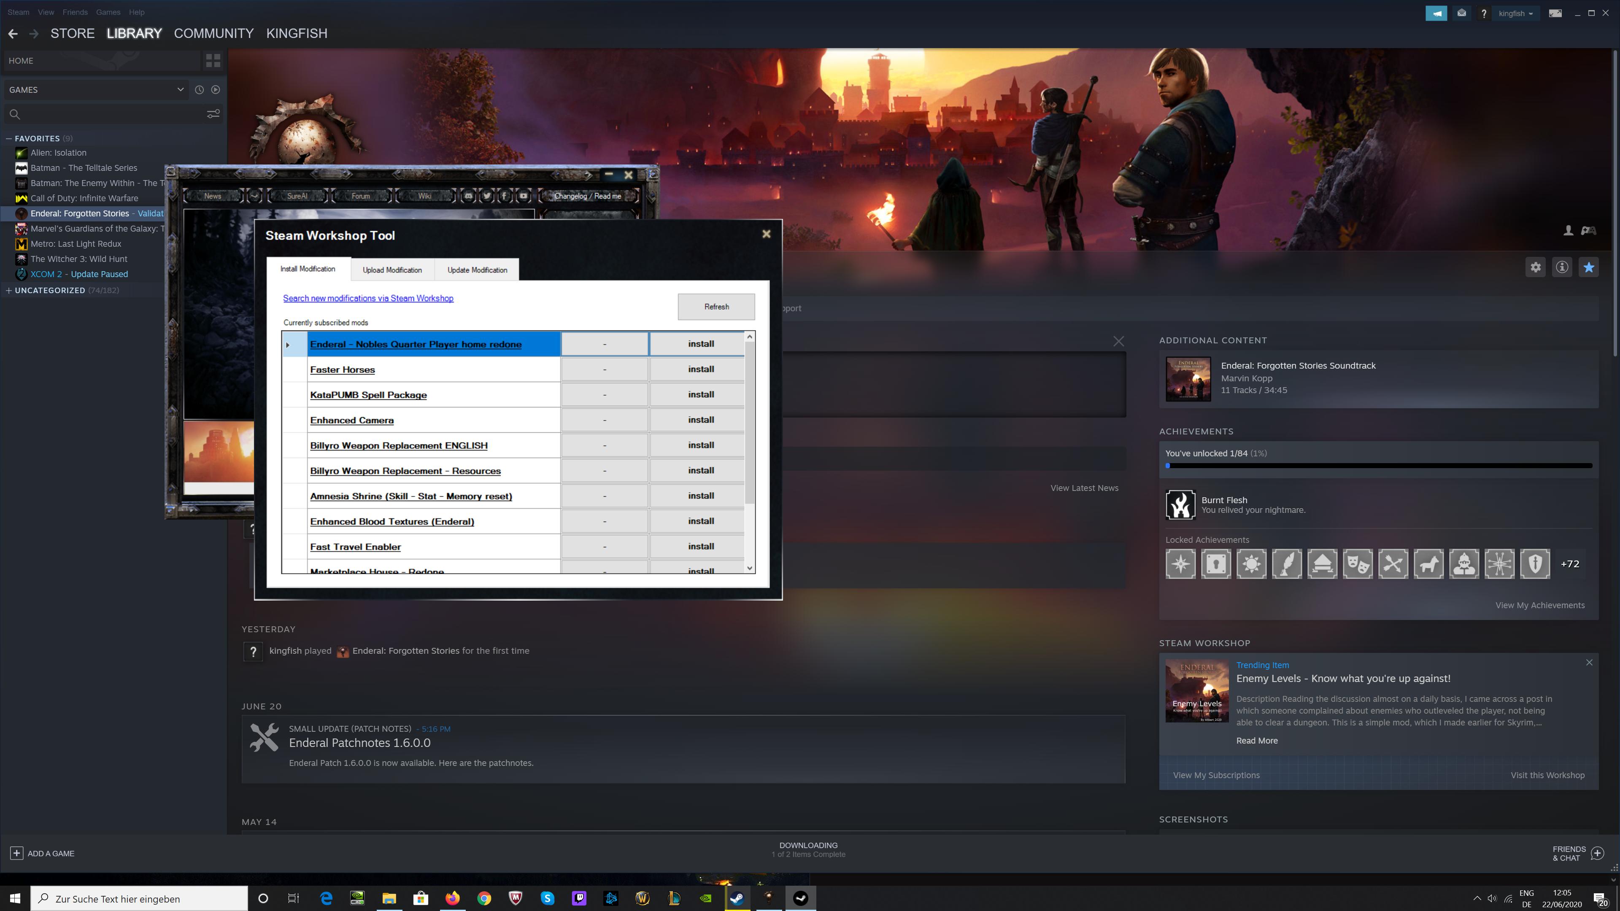The height and width of the screenshot is (911, 1620).
Task: Open Enderal game settings gear icon
Action: click(1535, 267)
